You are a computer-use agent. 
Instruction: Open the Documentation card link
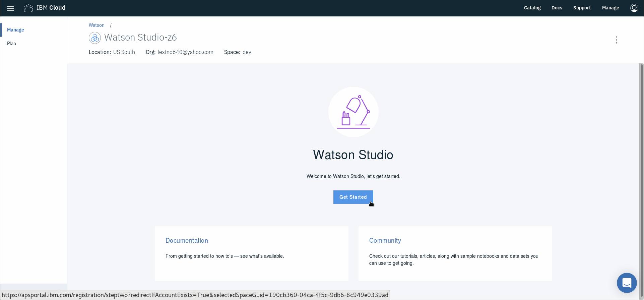pos(187,240)
